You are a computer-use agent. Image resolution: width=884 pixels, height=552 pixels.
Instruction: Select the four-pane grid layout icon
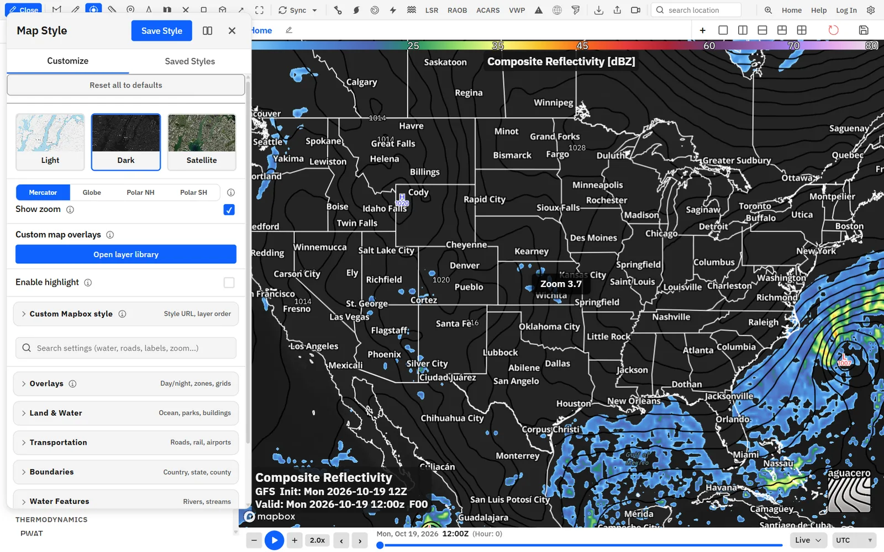point(802,30)
